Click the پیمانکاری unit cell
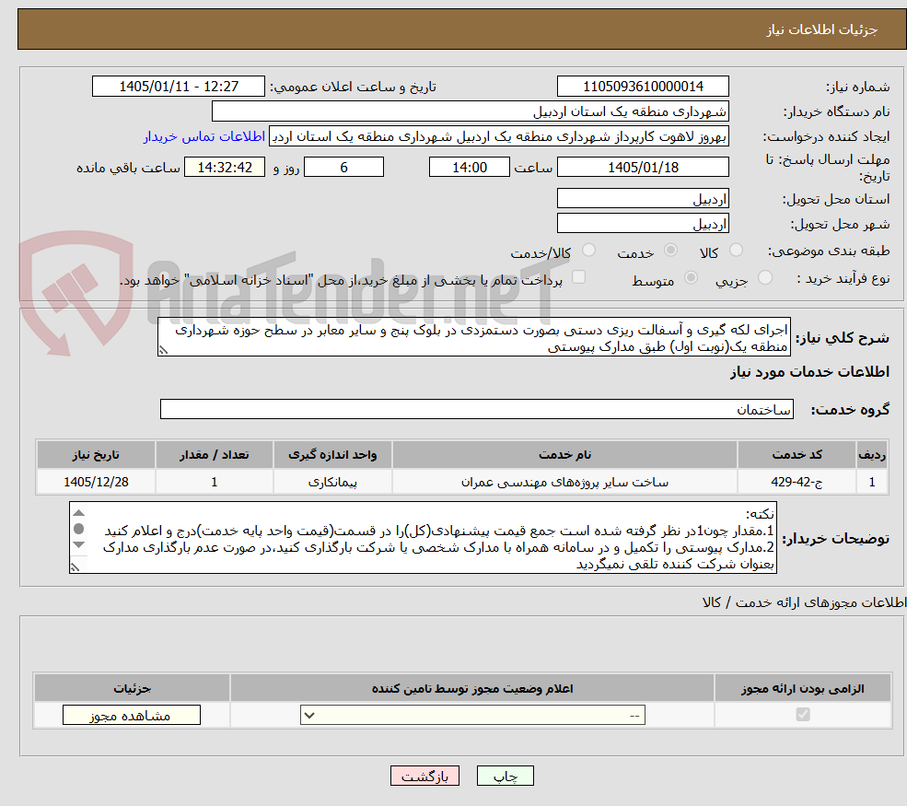This screenshot has width=907, height=806. tap(332, 482)
